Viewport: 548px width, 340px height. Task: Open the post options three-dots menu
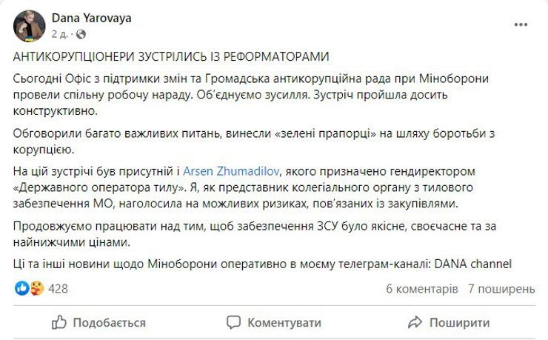coord(521,24)
